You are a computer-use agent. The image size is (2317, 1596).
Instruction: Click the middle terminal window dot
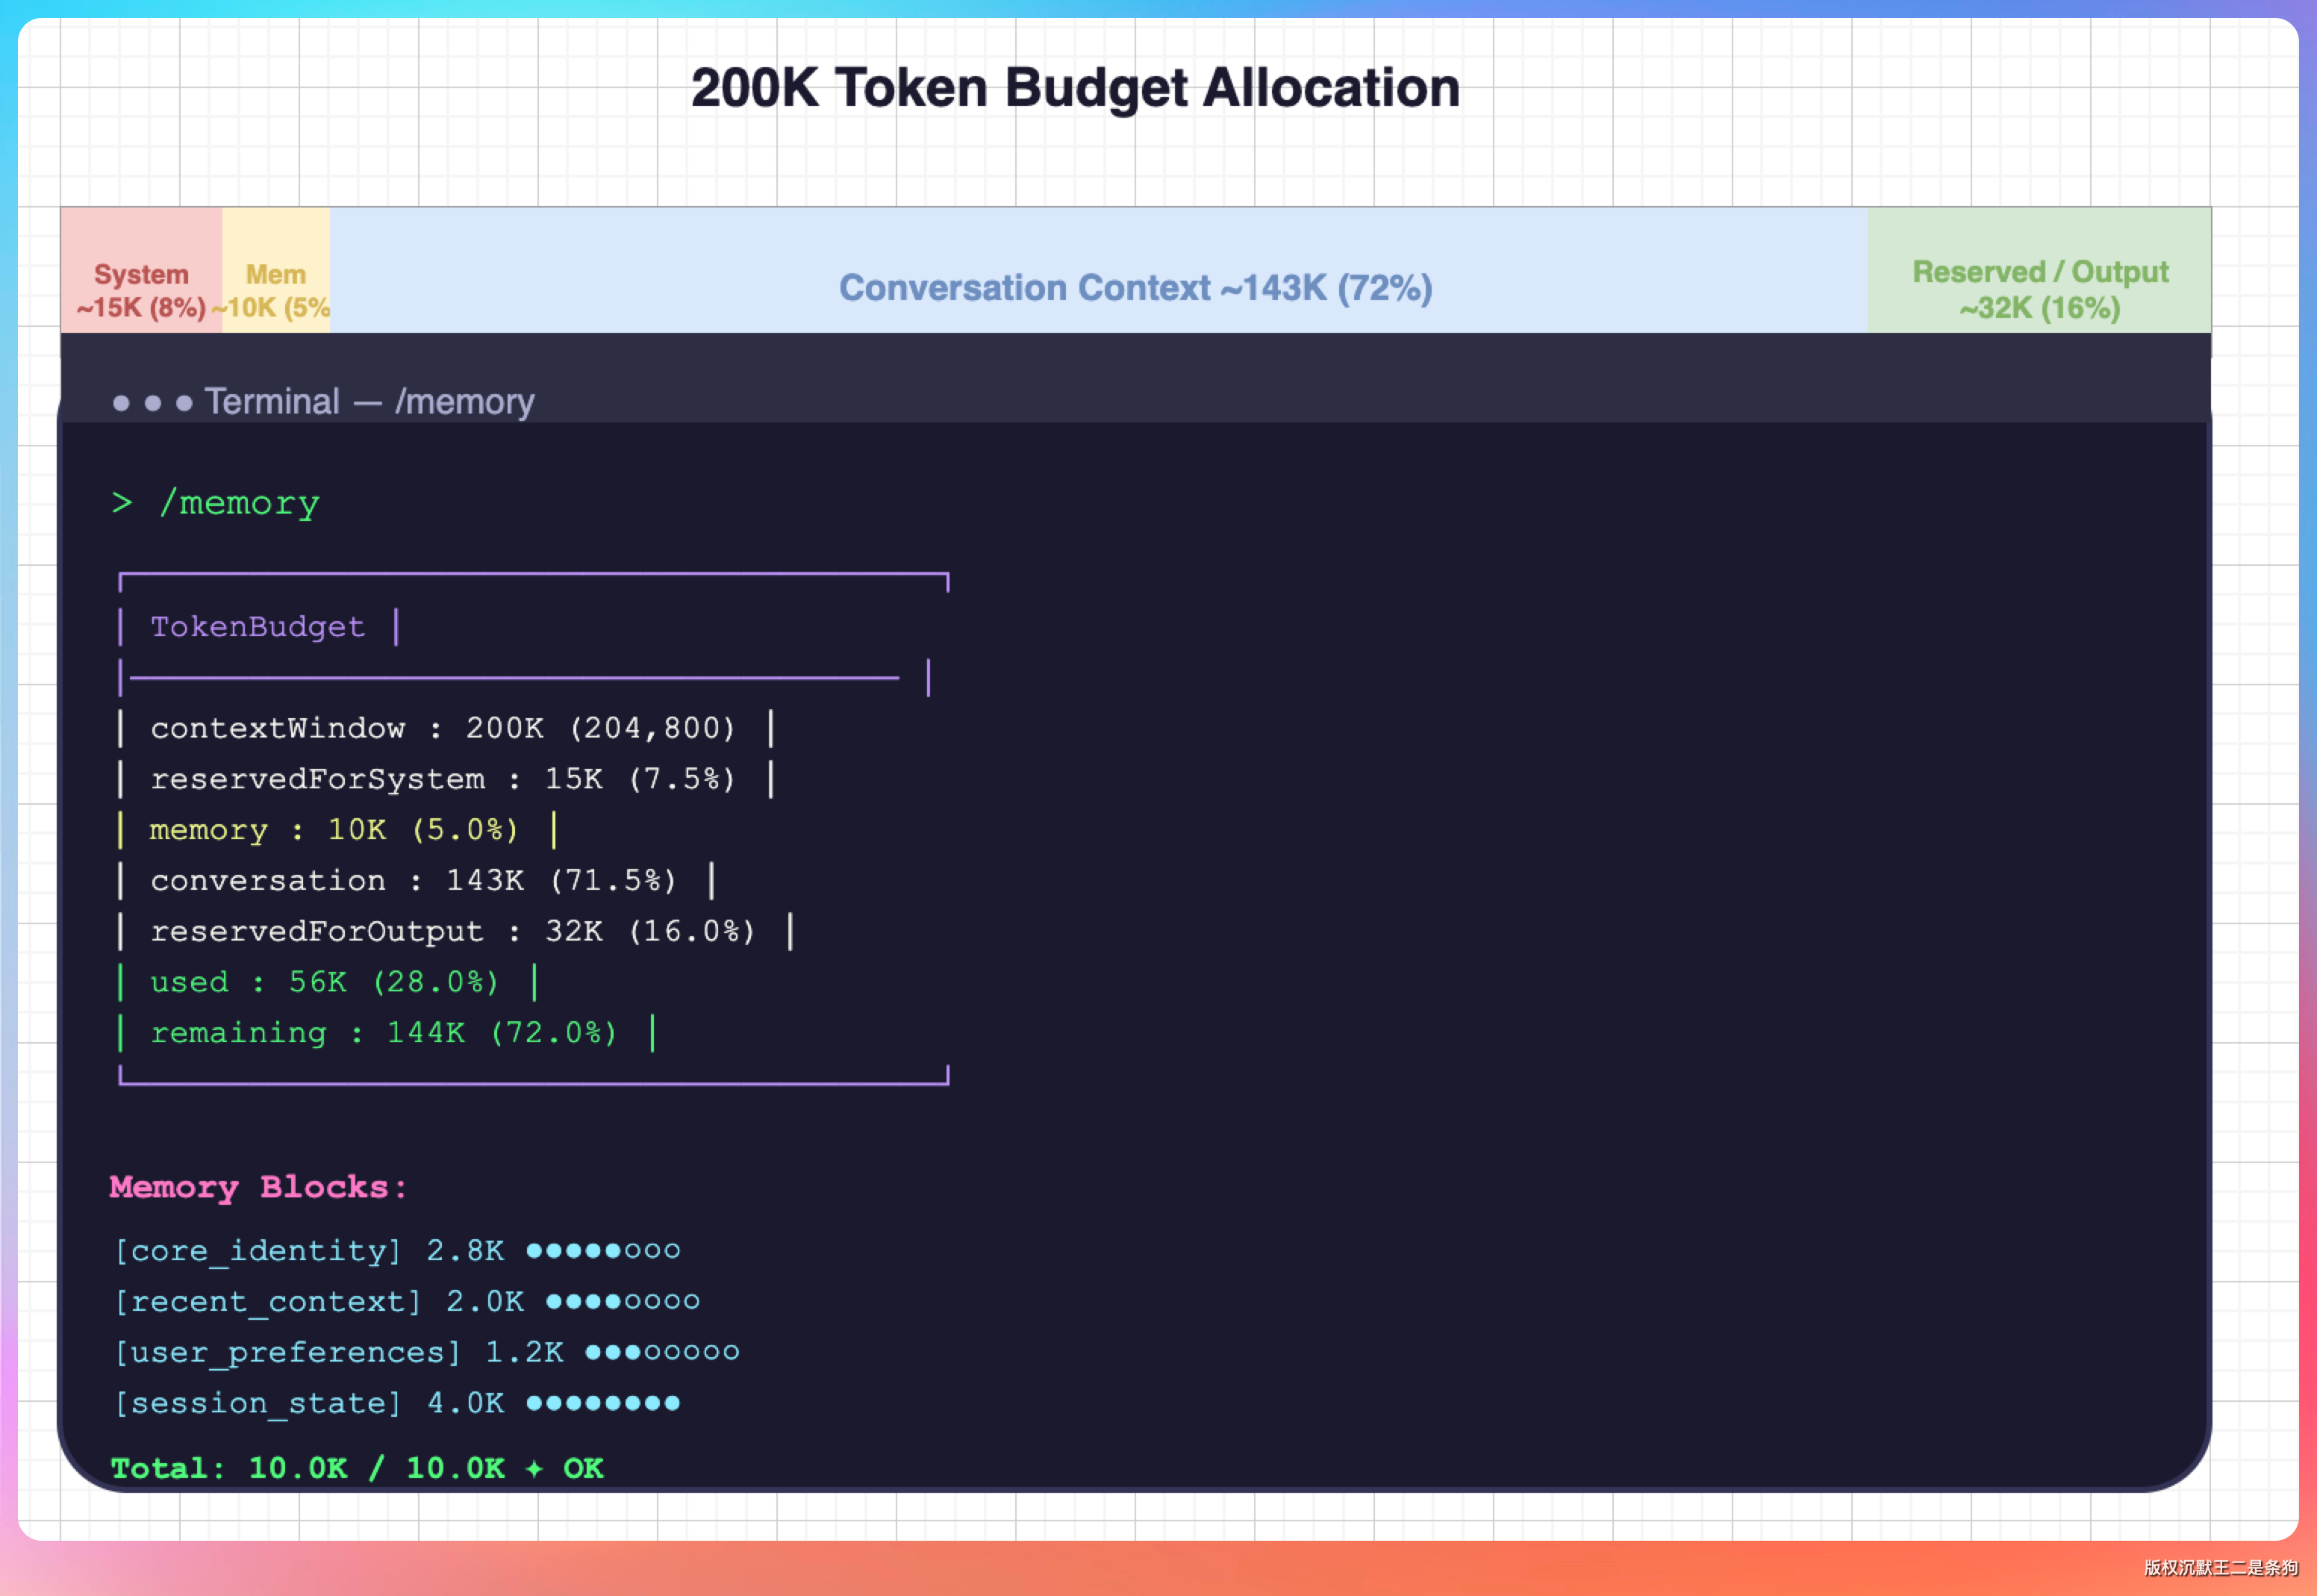coord(153,403)
